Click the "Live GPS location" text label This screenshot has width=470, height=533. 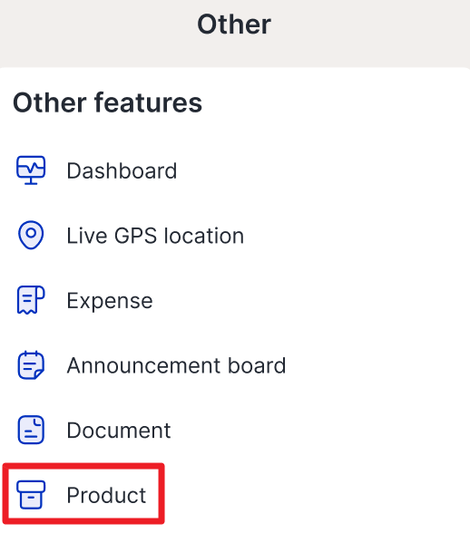(155, 236)
